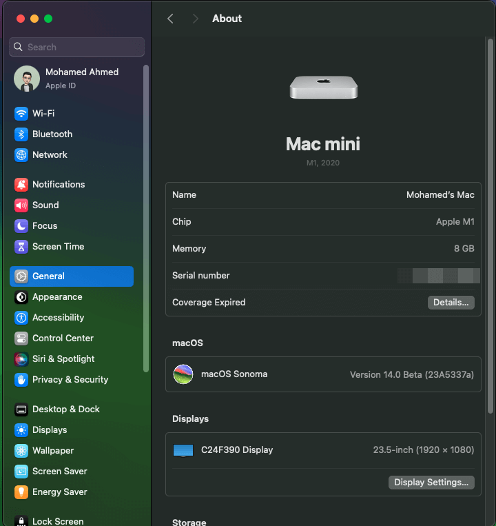Click the Mac mini image

323,88
